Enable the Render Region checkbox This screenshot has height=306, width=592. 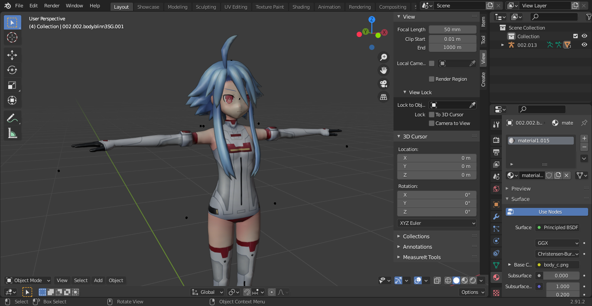pyautogui.click(x=432, y=79)
